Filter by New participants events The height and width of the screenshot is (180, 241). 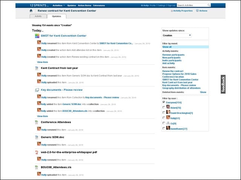(171, 57)
